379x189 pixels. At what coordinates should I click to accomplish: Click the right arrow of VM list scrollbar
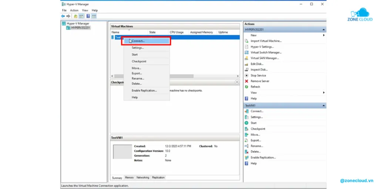click(x=238, y=76)
